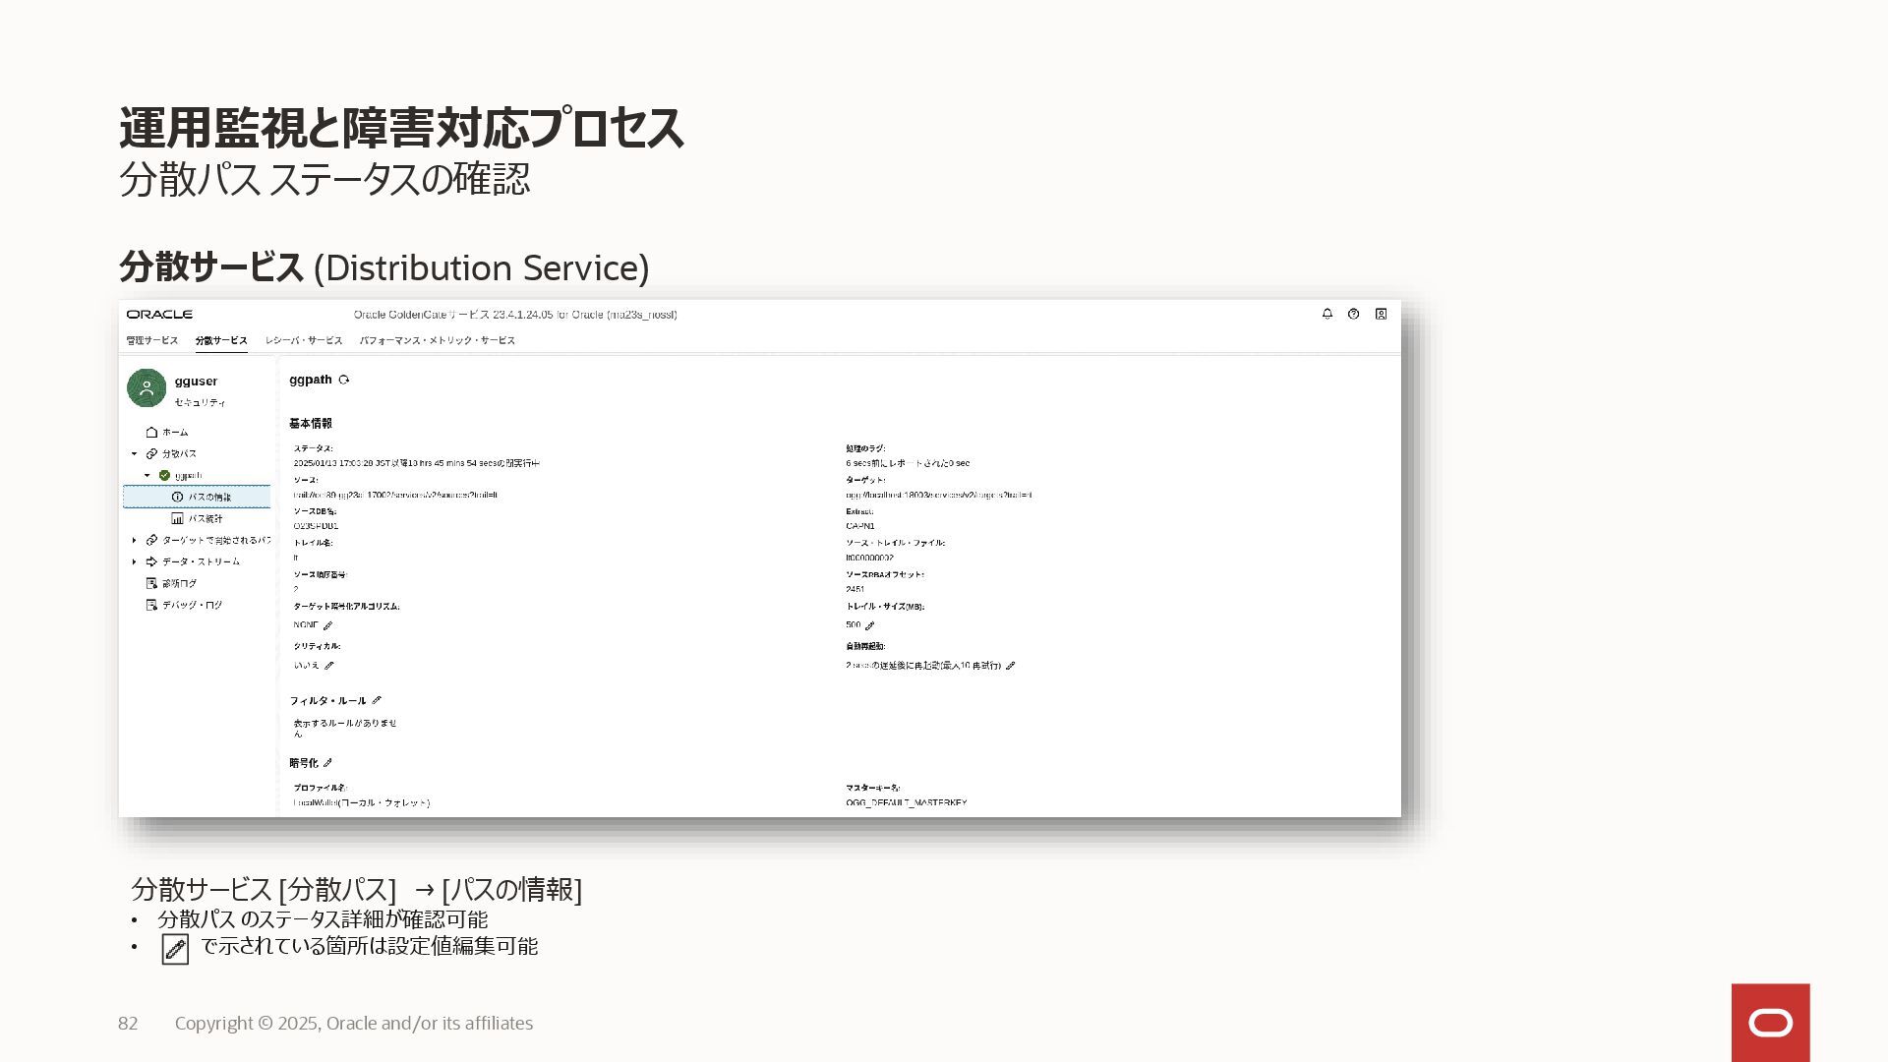Expand the データ・ストリーム node
The height and width of the screenshot is (1062, 1888).
point(135,561)
